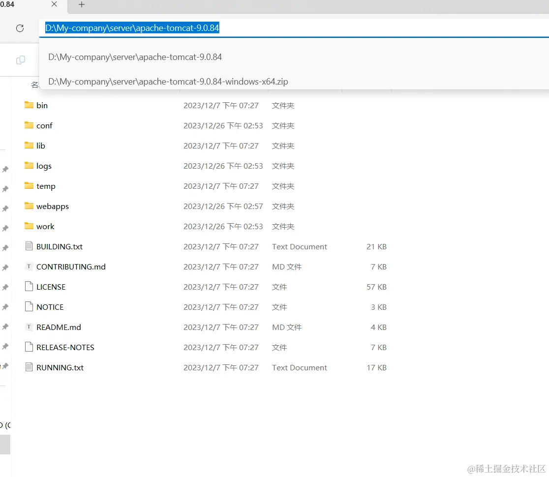Click the highlighted address bar path
Viewport: 549px width, 477px height.
coord(132,28)
